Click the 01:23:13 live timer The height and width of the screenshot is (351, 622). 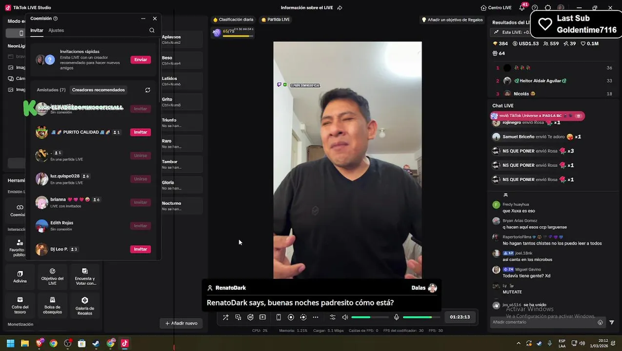[x=460, y=317]
